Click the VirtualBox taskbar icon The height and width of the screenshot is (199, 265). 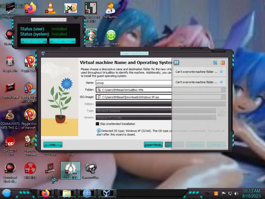tap(107, 193)
